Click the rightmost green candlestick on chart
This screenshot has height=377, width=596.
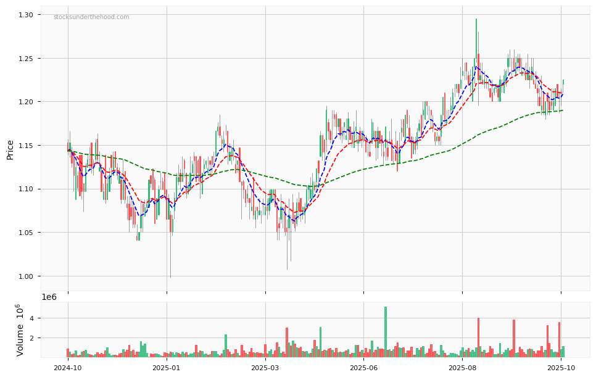563,82
